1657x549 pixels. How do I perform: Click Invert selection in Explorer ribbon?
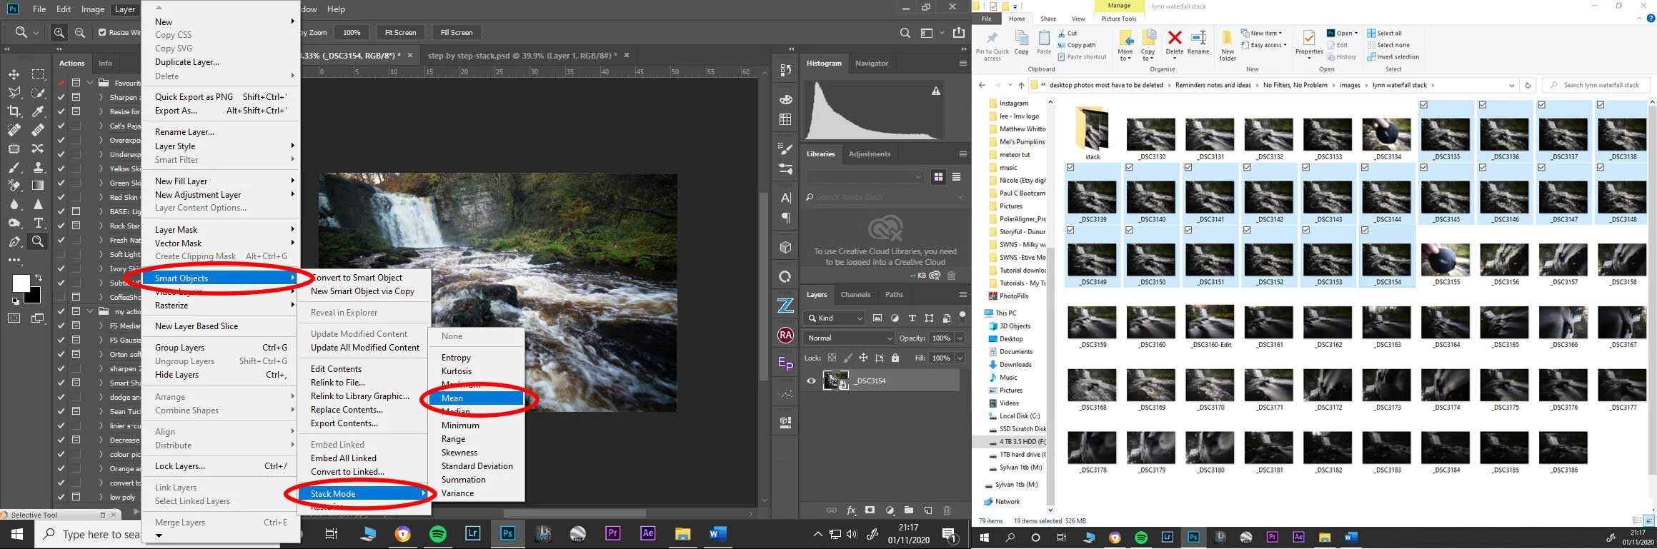pos(1393,57)
